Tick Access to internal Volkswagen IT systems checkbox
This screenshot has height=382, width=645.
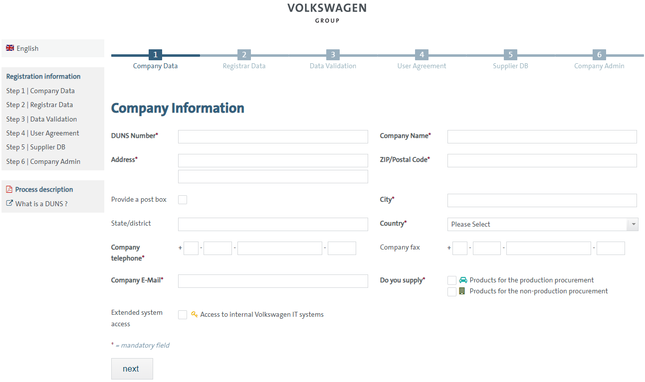pos(183,315)
